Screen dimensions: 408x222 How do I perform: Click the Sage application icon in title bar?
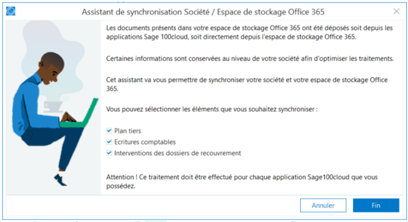tap(10, 11)
